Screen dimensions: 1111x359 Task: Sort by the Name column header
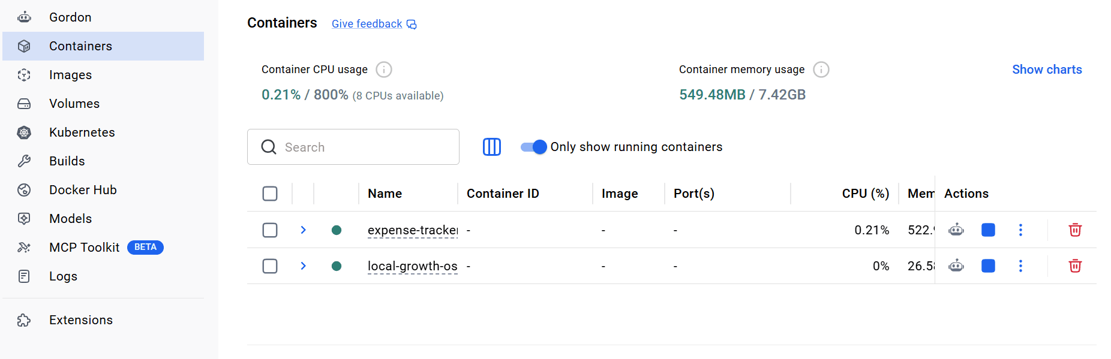(x=385, y=194)
